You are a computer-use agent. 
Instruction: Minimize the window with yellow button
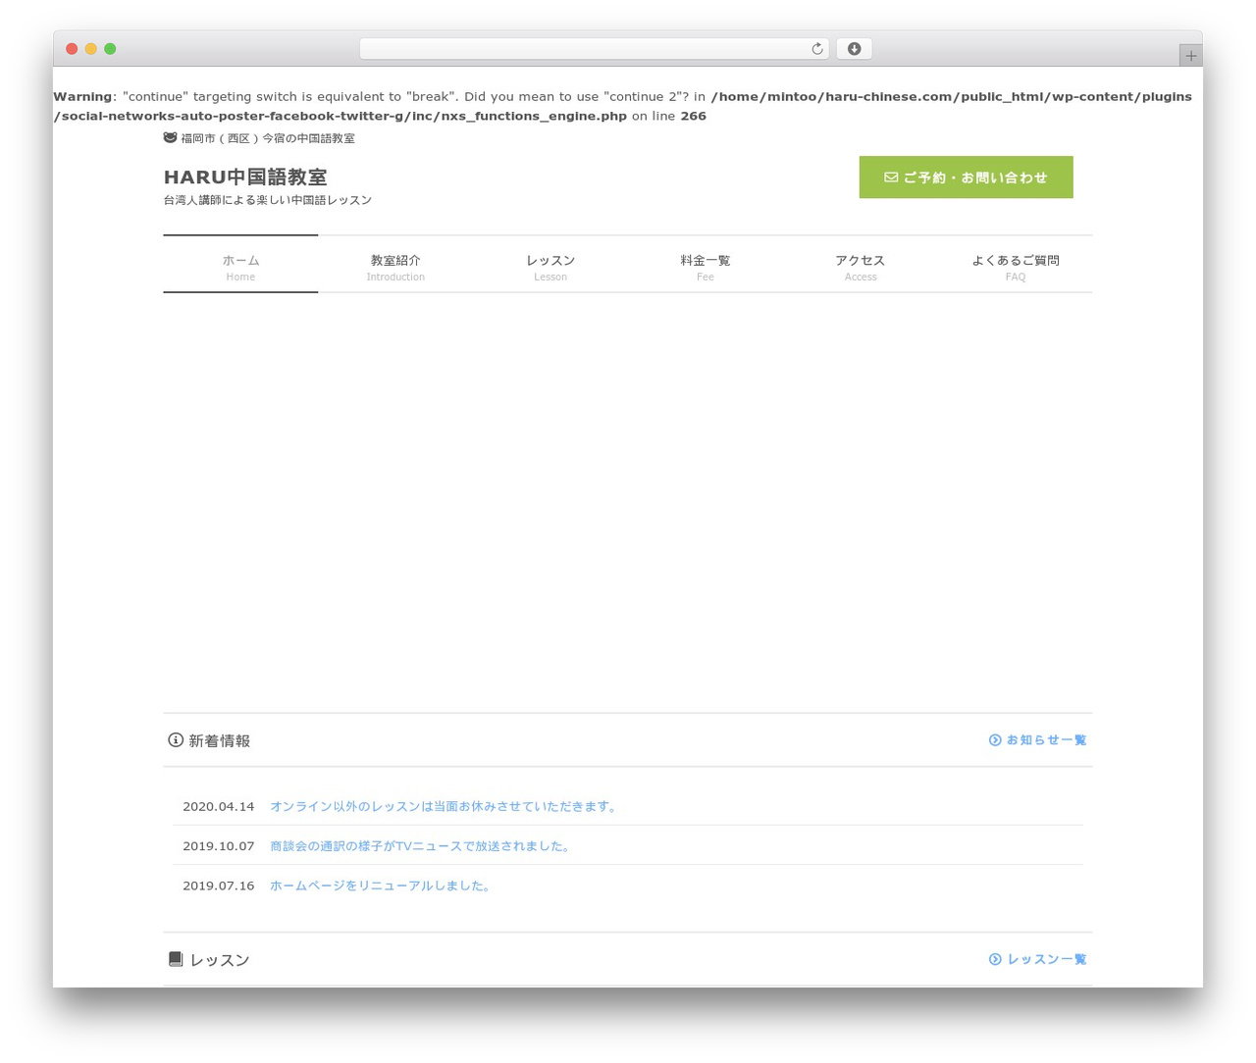91,49
